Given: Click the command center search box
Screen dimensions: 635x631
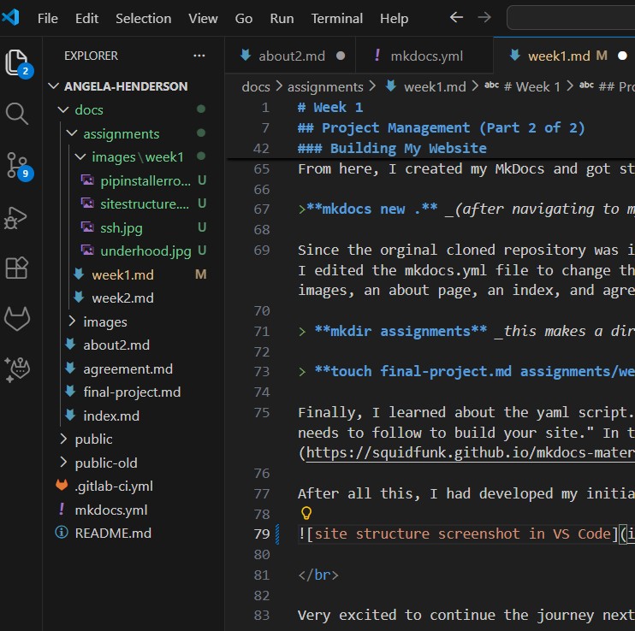Looking at the screenshot, I should [x=571, y=17].
